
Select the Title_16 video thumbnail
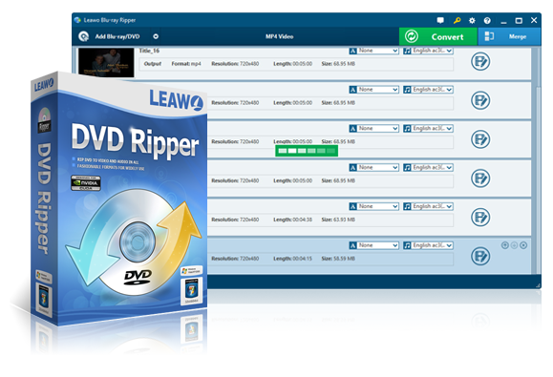(x=106, y=63)
